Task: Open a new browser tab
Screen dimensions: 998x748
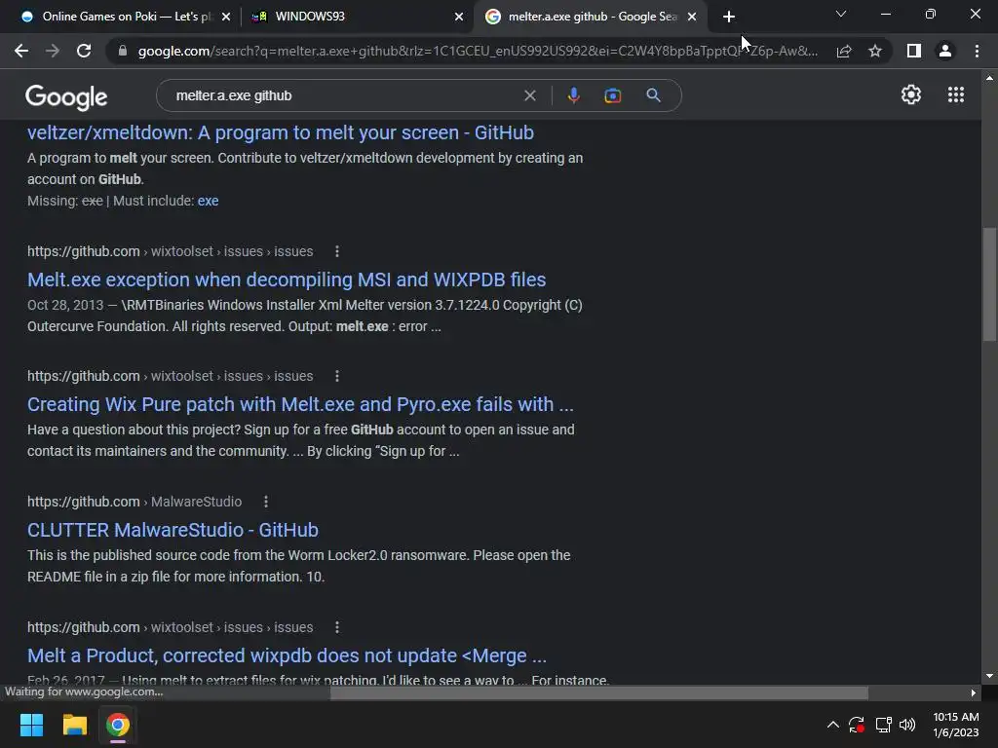Action: click(729, 17)
